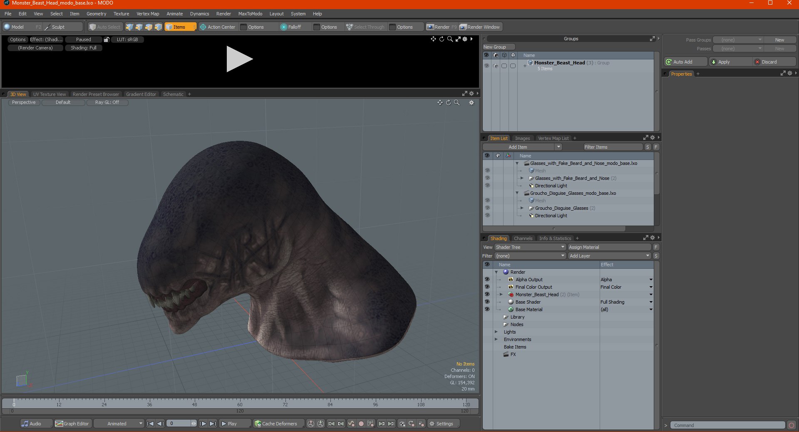The height and width of the screenshot is (432, 799).
Task: Open the Texture menu
Action: point(121,14)
